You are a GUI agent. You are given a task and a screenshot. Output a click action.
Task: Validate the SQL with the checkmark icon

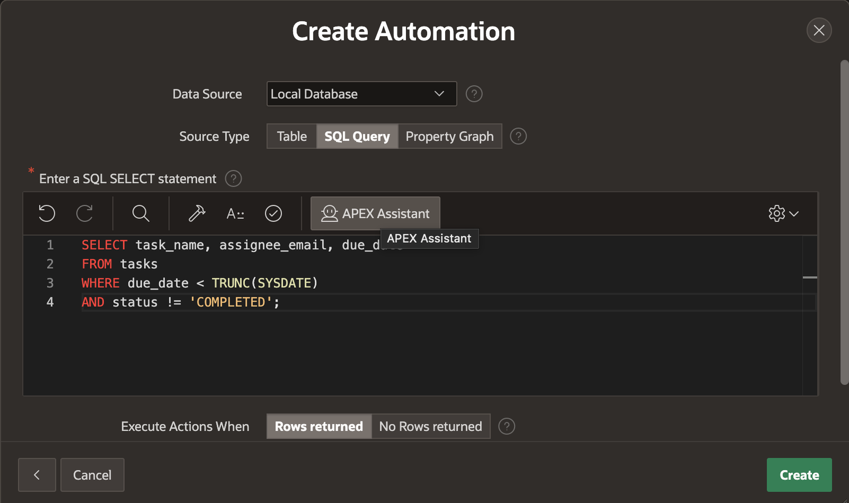(273, 214)
